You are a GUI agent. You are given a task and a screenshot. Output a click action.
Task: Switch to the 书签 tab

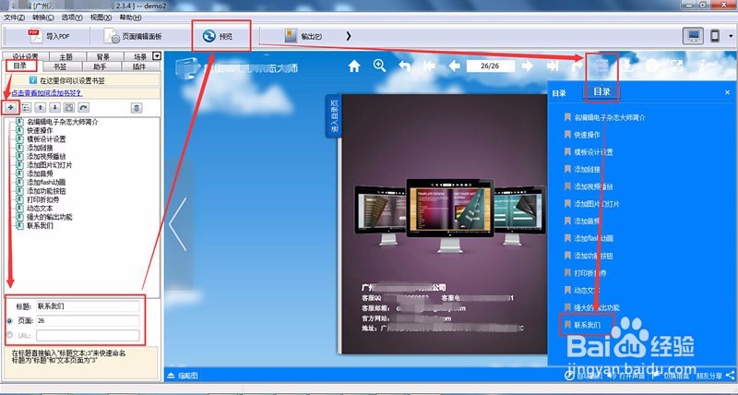point(60,66)
